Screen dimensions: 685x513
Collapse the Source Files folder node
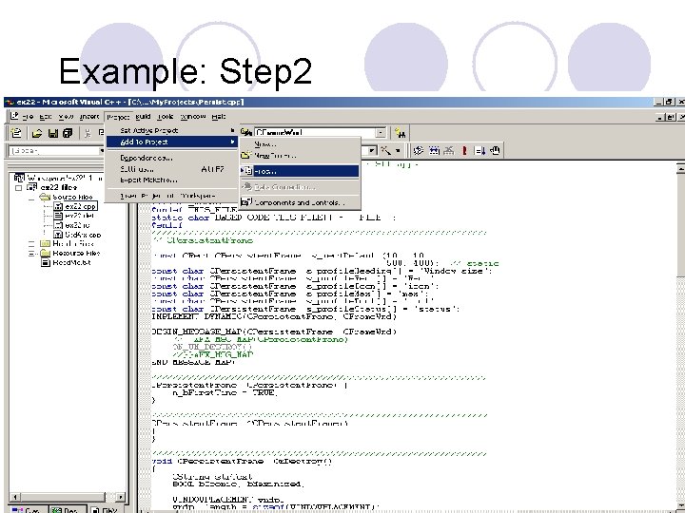click(x=31, y=198)
